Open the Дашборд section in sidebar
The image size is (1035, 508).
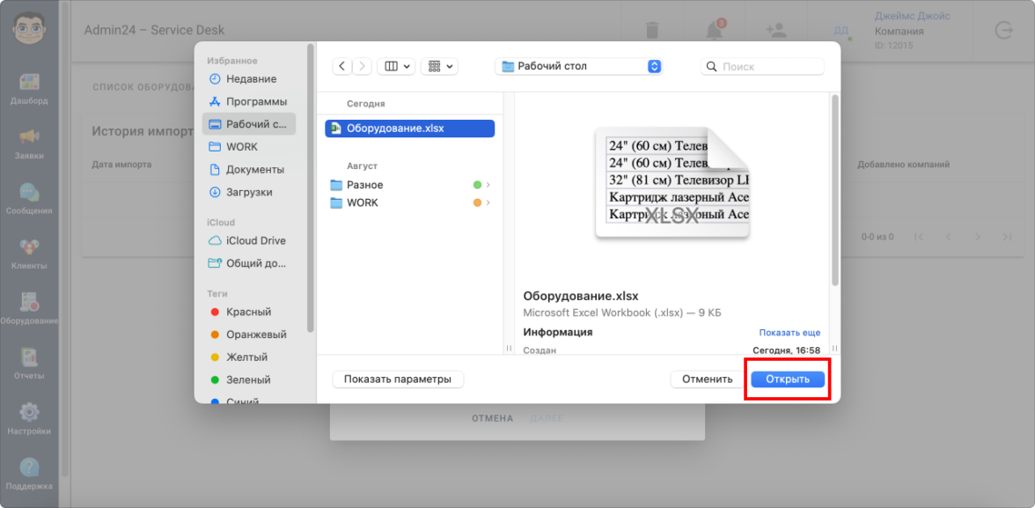coord(29,89)
